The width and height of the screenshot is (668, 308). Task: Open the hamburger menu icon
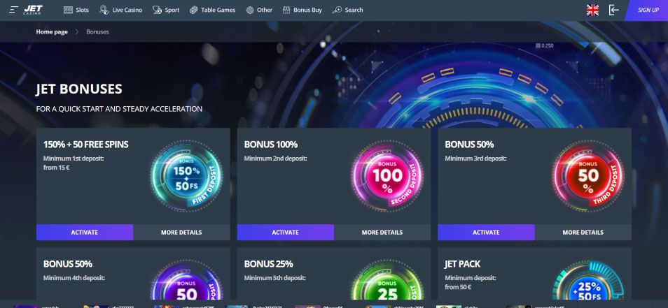tap(14, 9)
